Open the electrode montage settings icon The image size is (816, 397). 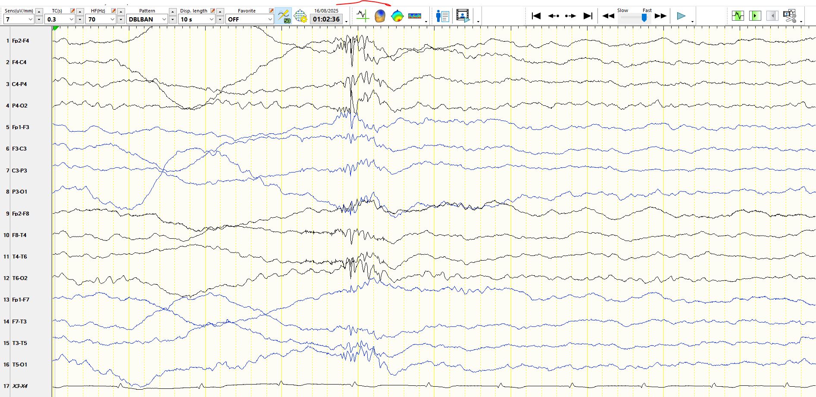tap(300, 16)
